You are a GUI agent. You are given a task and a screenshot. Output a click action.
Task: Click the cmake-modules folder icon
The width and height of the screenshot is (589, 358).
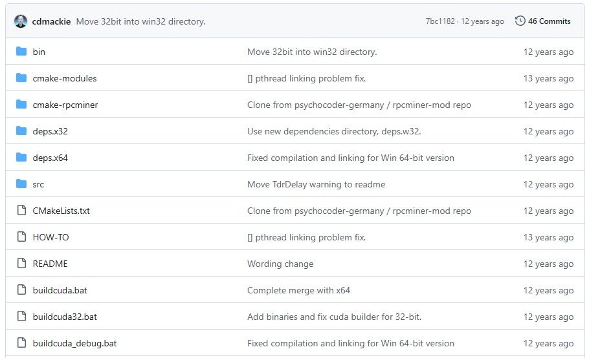21,78
